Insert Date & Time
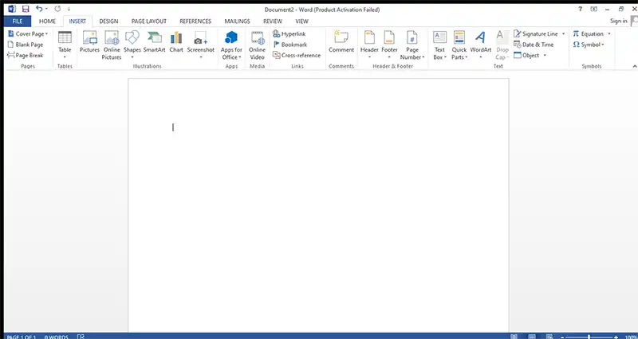The height and width of the screenshot is (339, 638). click(x=534, y=45)
